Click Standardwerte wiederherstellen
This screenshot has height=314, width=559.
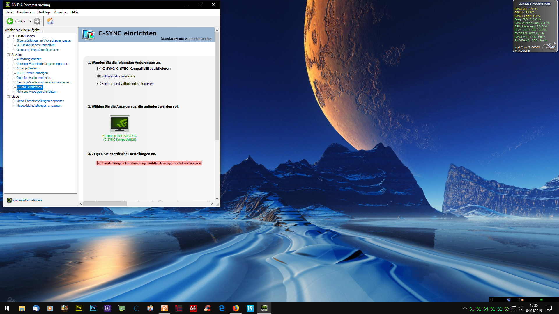coord(186,39)
